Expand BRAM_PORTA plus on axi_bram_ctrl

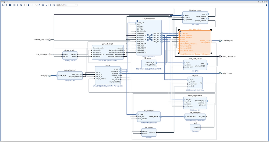[x=159, y=117]
